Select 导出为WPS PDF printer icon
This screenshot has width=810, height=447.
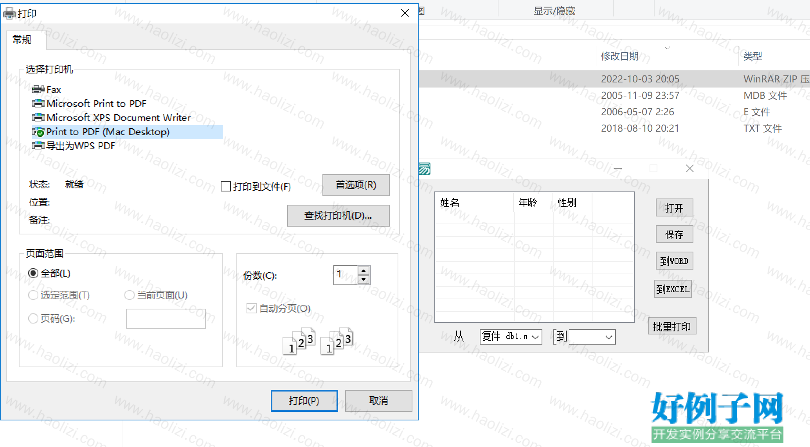[x=38, y=146]
